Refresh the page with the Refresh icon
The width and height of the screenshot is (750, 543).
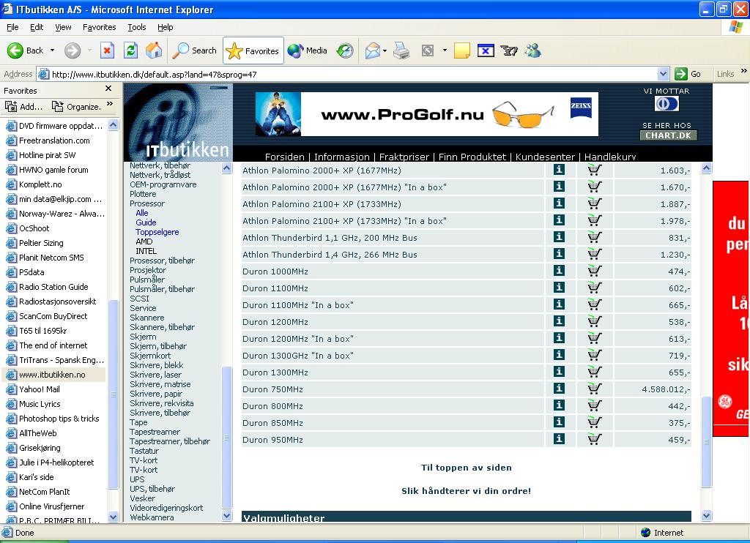[x=130, y=50]
